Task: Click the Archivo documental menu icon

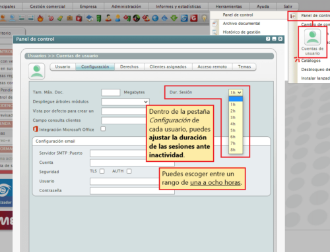Action: 214,24
